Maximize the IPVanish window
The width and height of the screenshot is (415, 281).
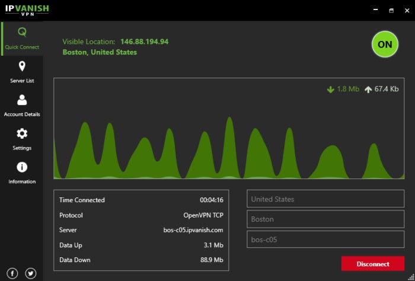pyautogui.click(x=391, y=10)
